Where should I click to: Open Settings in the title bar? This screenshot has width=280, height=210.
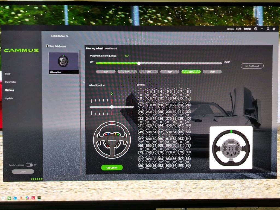tap(247, 29)
